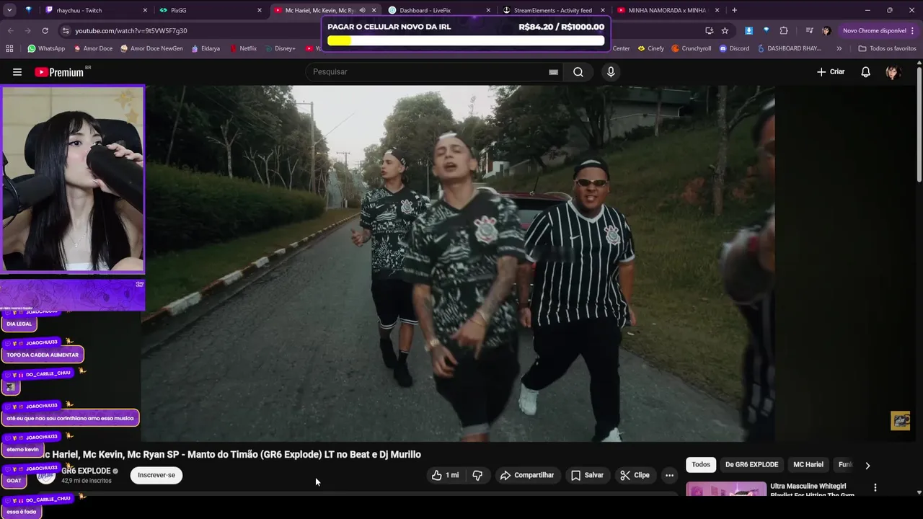This screenshot has height=519, width=923.
Task: Go back to previous page
Action: click(10, 30)
